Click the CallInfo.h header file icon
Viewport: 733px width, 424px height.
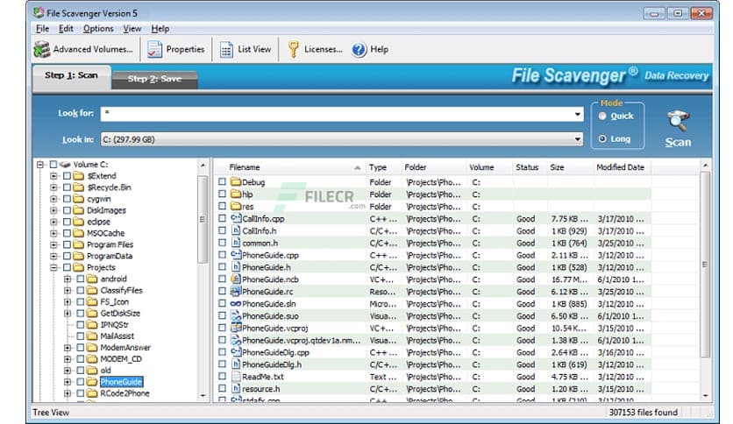coord(236,230)
